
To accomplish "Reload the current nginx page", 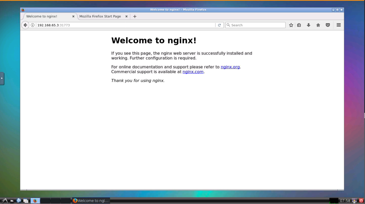I will click(x=219, y=25).
